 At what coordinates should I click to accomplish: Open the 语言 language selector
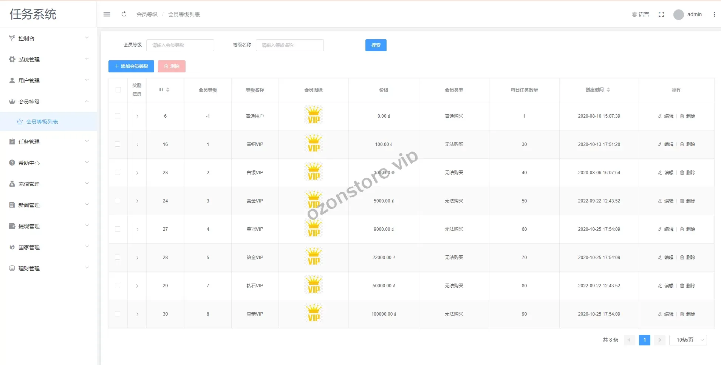coord(640,14)
